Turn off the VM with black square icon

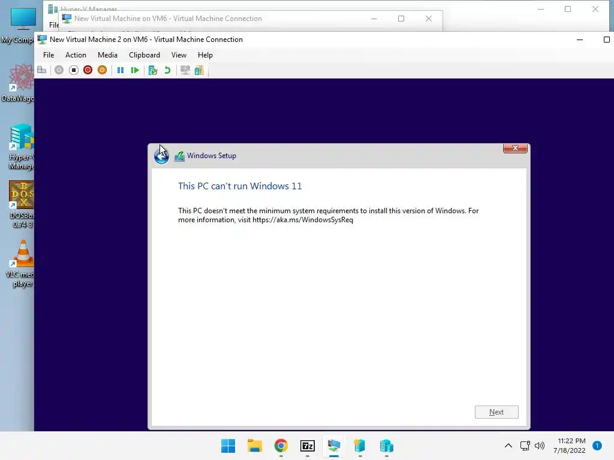coord(74,70)
